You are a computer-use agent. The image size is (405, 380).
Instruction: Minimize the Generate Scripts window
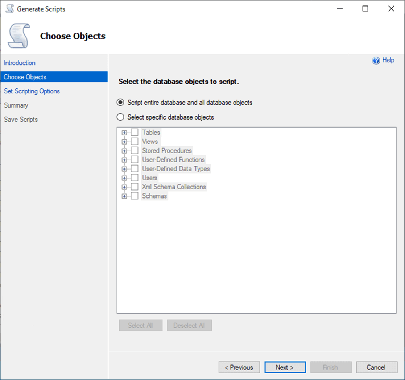340,9
